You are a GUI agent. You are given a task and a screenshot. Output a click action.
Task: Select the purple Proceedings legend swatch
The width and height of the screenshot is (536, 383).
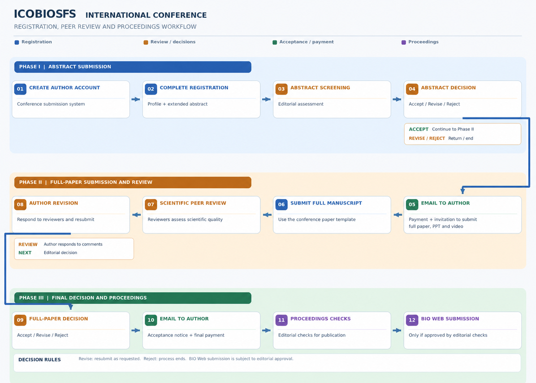coord(404,42)
